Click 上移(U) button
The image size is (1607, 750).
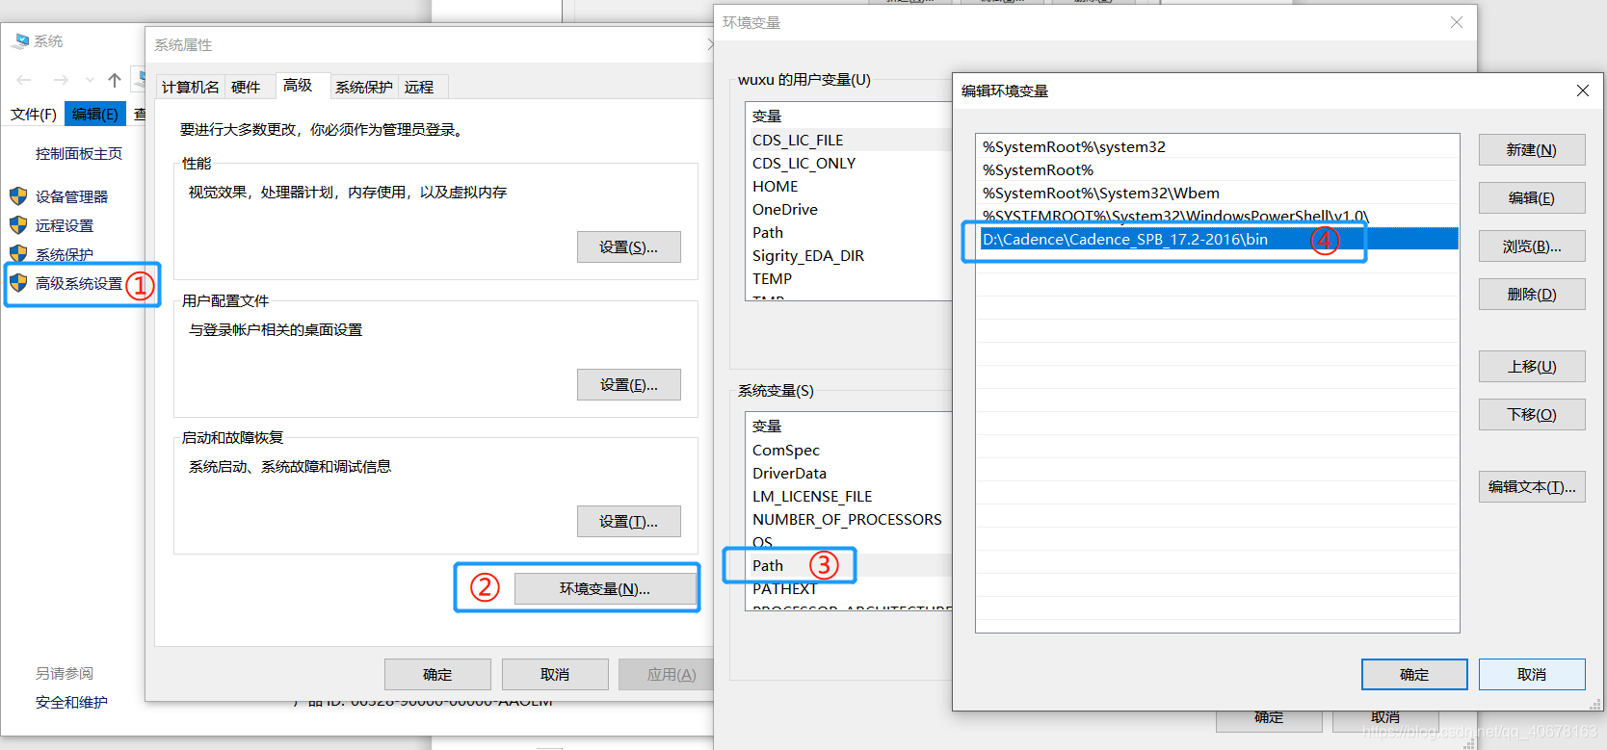[1532, 367]
